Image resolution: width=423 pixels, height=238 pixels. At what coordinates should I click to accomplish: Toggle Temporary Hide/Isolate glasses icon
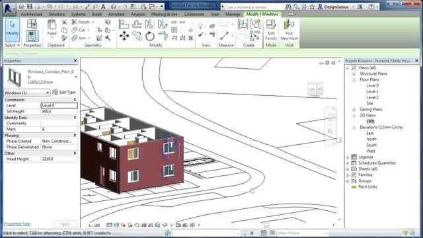(x=165, y=225)
